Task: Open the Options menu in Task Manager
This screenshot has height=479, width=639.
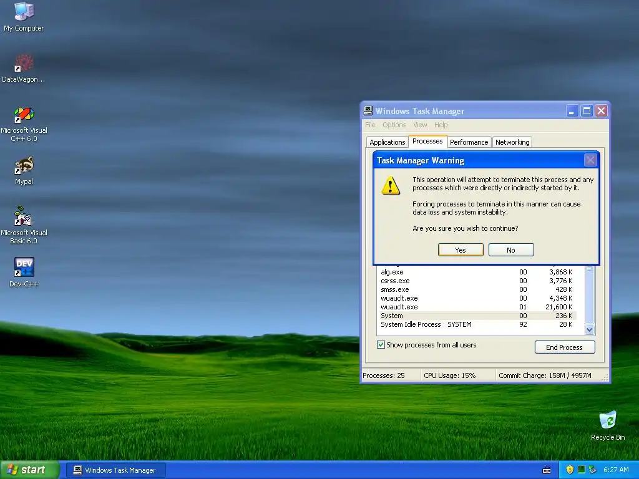Action: tap(394, 125)
